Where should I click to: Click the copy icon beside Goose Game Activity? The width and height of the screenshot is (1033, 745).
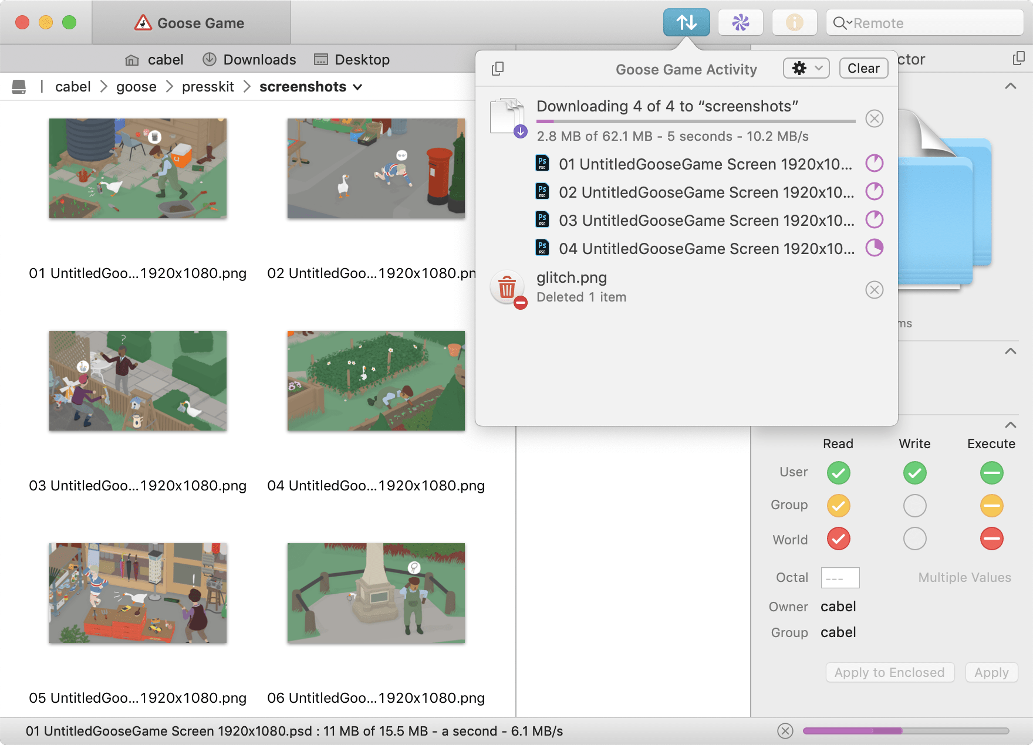point(498,69)
